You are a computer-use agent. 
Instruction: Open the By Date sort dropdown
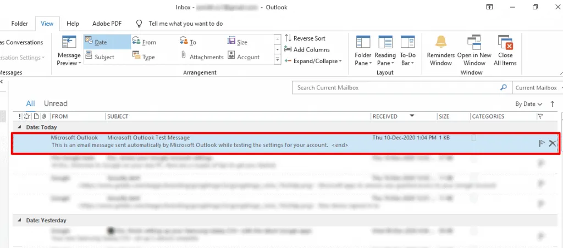coord(528,104)
